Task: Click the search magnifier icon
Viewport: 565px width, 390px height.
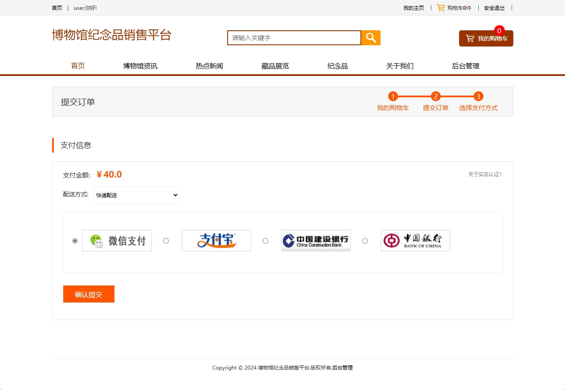Action: coord(370,38)
